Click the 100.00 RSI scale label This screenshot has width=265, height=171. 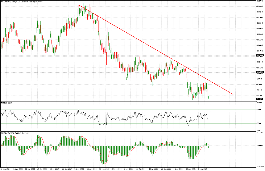[259, 102]
